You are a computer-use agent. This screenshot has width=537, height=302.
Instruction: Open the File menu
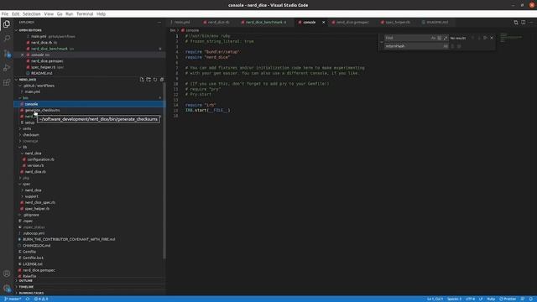coord(5,14)
